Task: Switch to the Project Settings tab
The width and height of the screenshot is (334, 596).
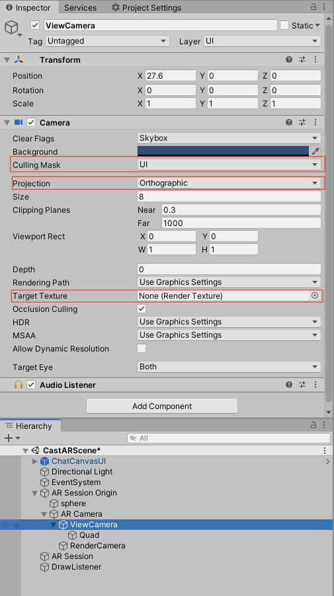Action: click(x=146, y=7)
